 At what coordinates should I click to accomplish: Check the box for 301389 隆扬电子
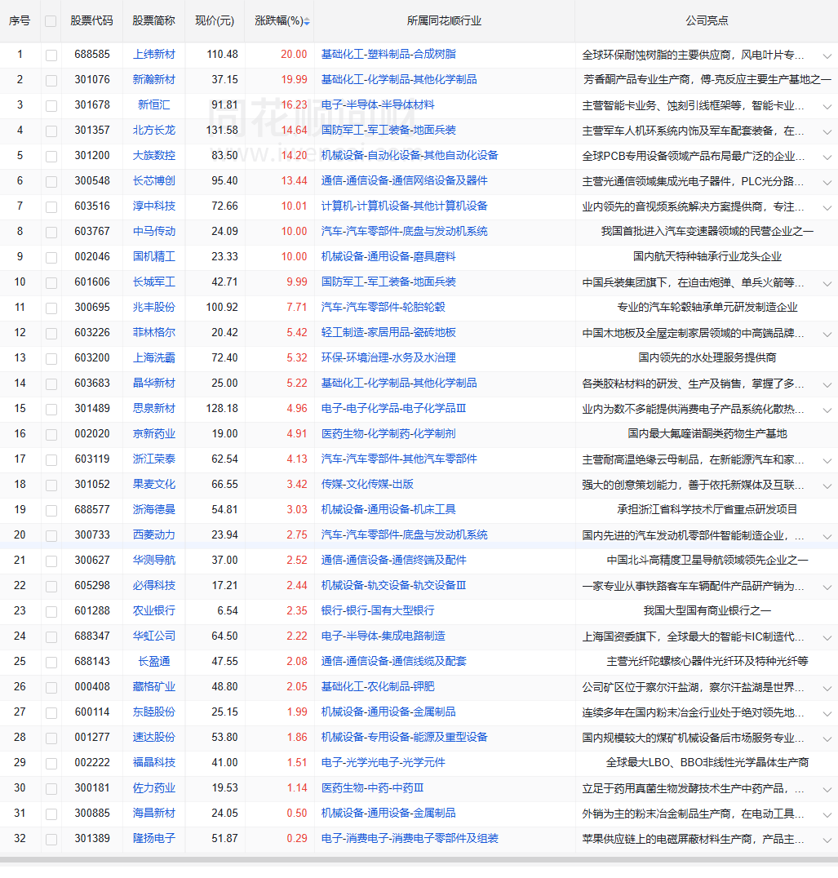(51, 839)
